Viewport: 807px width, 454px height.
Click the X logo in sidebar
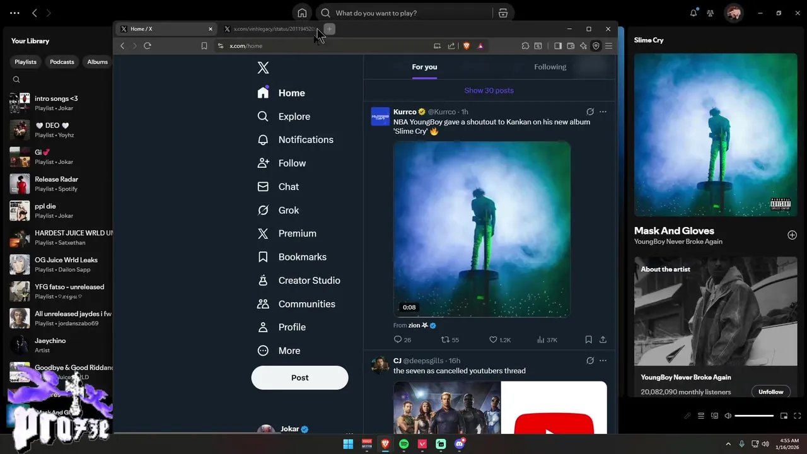[264, 67]
